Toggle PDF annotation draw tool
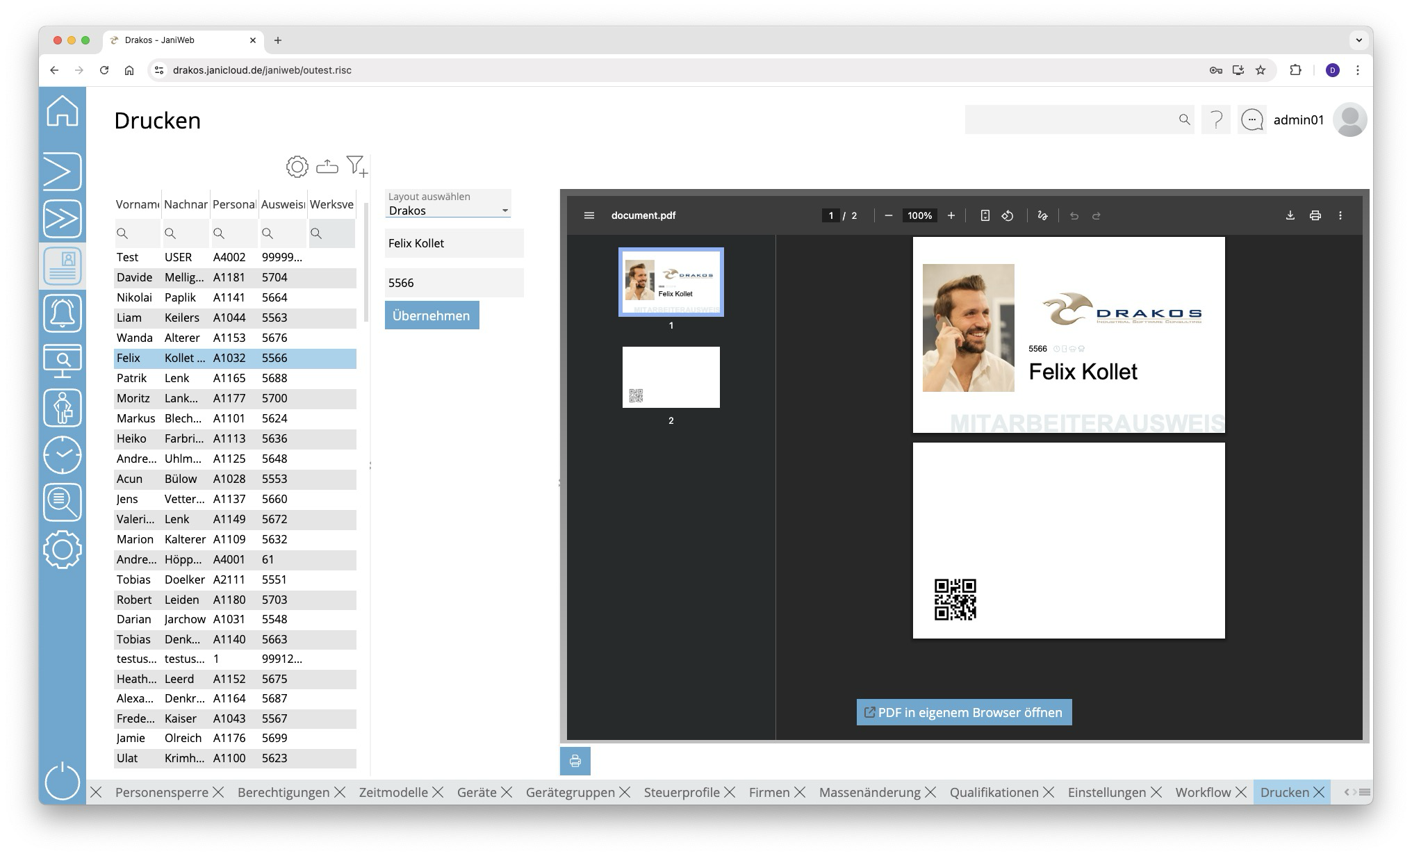 pyautogui.click(x=1042, y=215)
